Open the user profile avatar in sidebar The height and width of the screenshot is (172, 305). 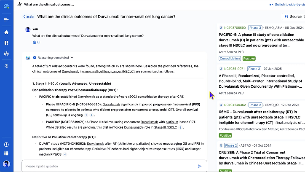pyautogui.click(x=6, y=164)
